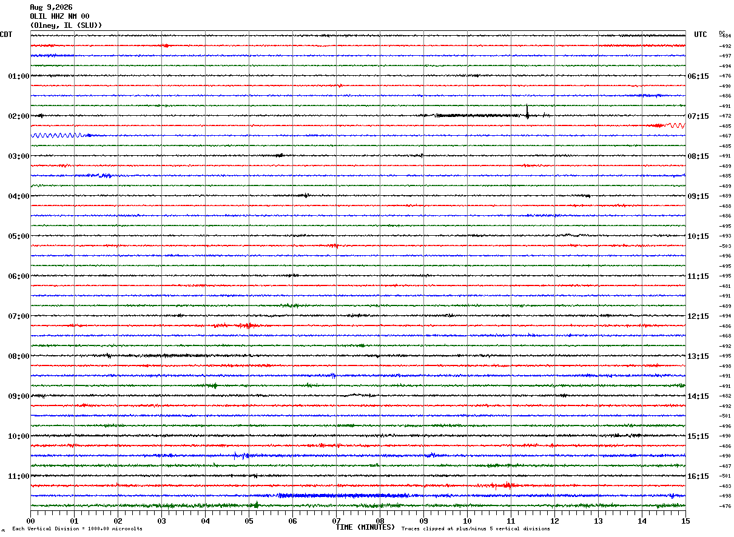Click the DC offset column header

point(722,33)
